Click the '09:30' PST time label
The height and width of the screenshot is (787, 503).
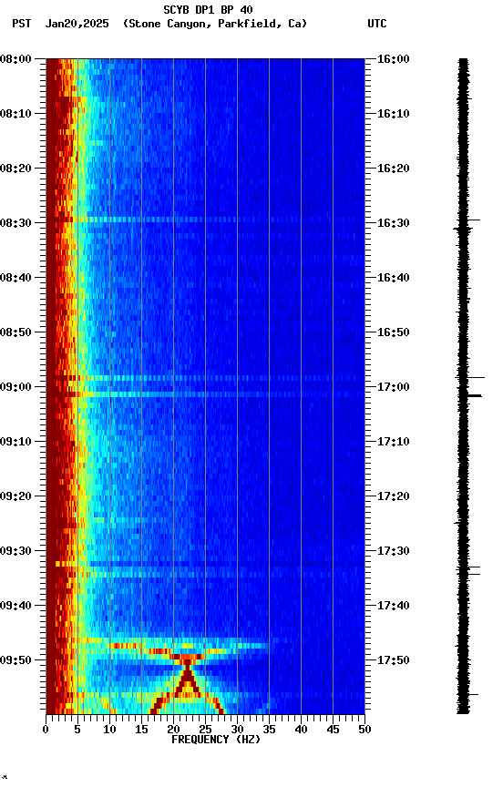(15, 552)
